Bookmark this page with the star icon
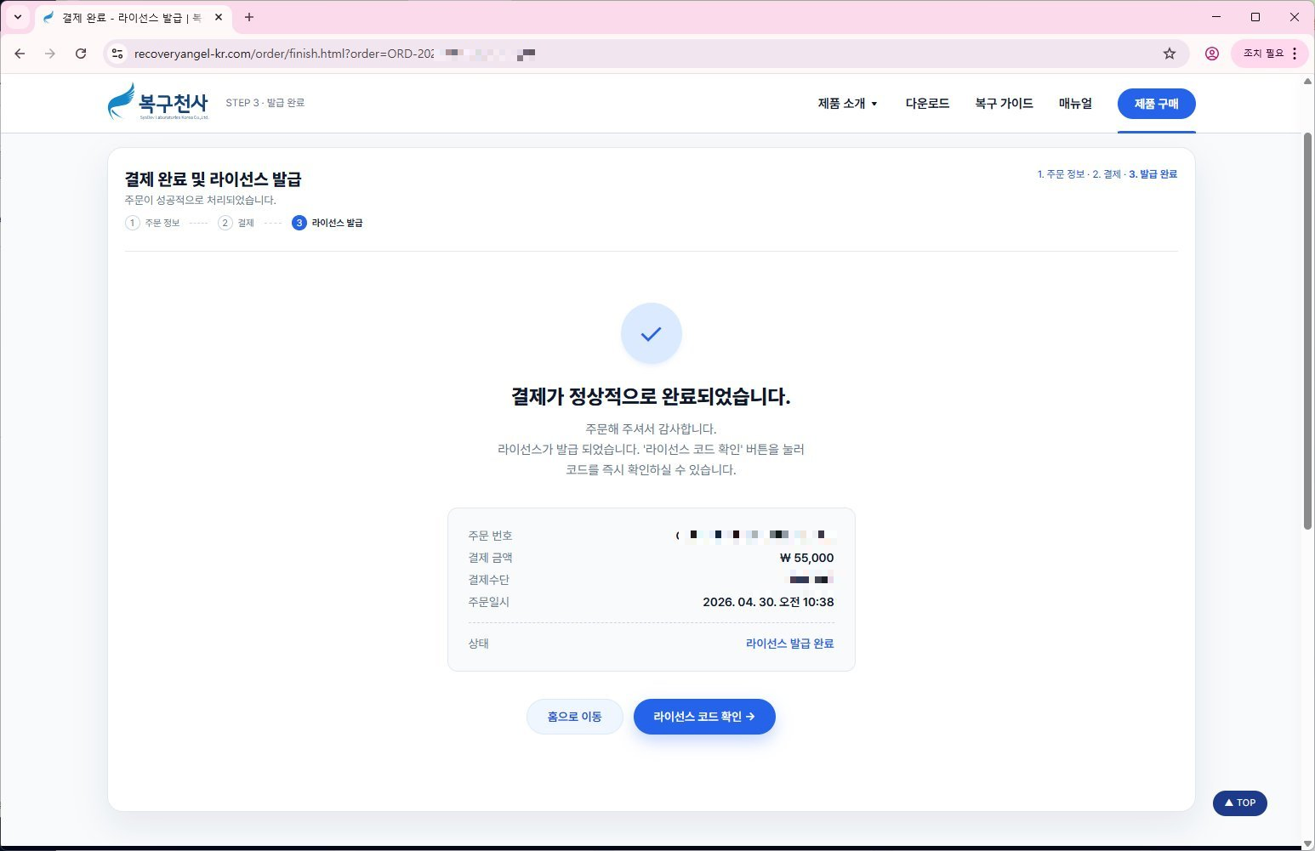The width and height of the screenshot is (1315, 851). pyautogui.click(x=1170, y=54)
